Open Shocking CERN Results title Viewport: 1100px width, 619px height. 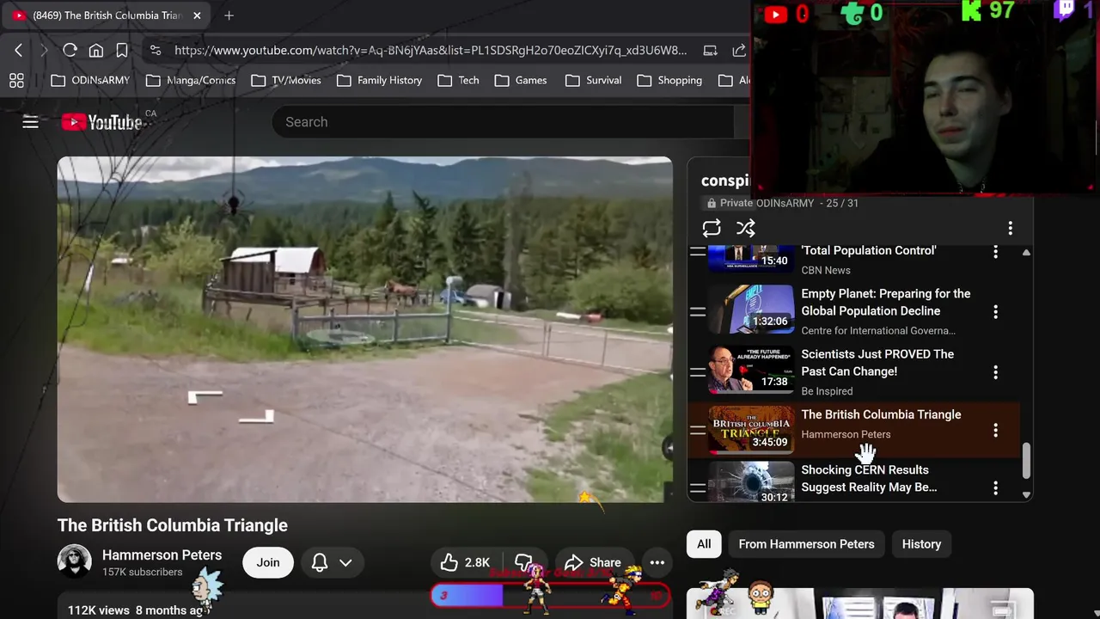click(x=869, y=479)
